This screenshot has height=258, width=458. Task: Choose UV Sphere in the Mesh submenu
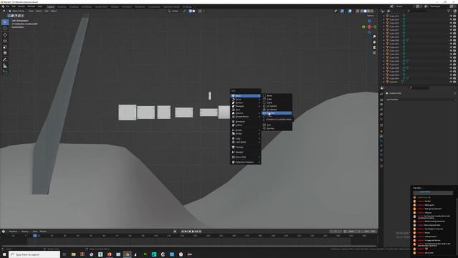point(277,106)
